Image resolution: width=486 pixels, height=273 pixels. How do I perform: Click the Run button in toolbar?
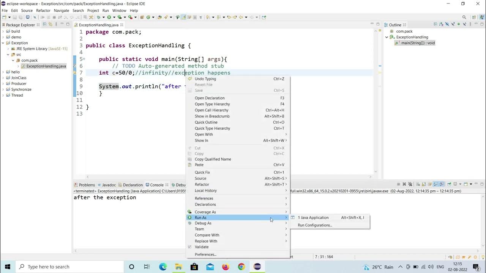tap(109, 17)
